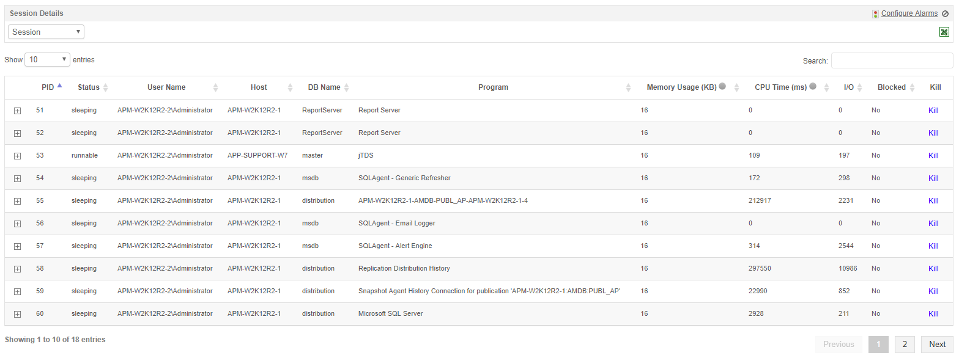Open the Show entries count dropdown
The height and width of the screenshot is (358, 959).
tap(47, 60)
